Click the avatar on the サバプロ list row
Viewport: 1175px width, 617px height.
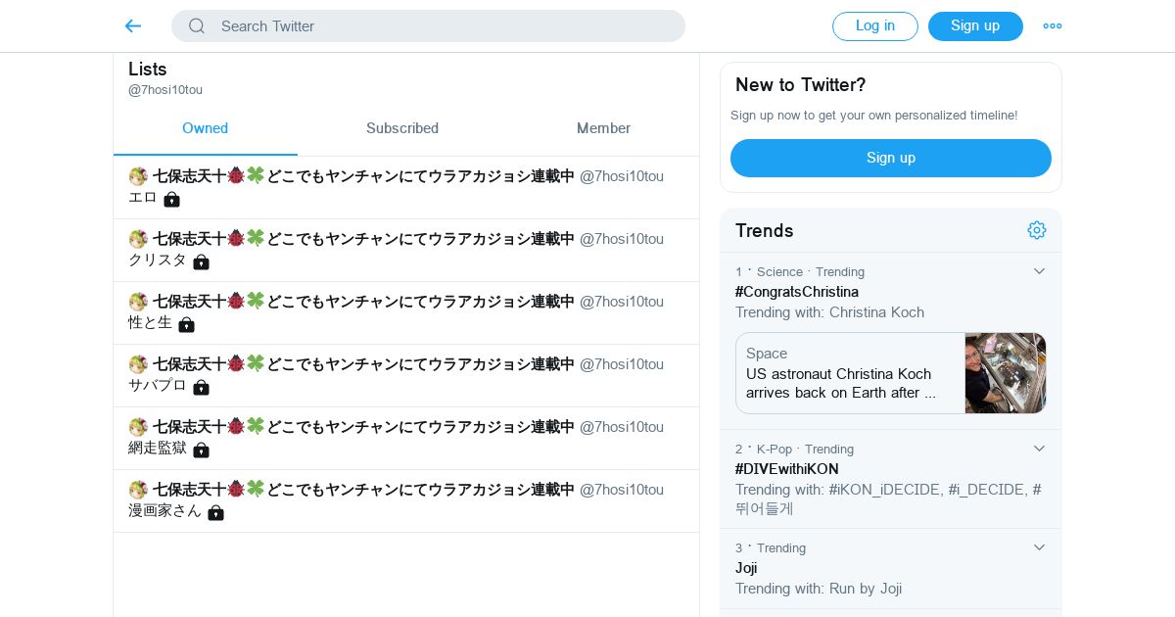[x=138, y=364]
